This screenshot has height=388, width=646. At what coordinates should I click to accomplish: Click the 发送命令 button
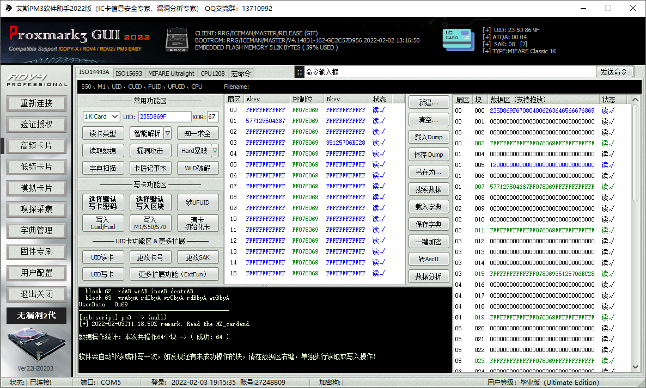click(614, 72)
